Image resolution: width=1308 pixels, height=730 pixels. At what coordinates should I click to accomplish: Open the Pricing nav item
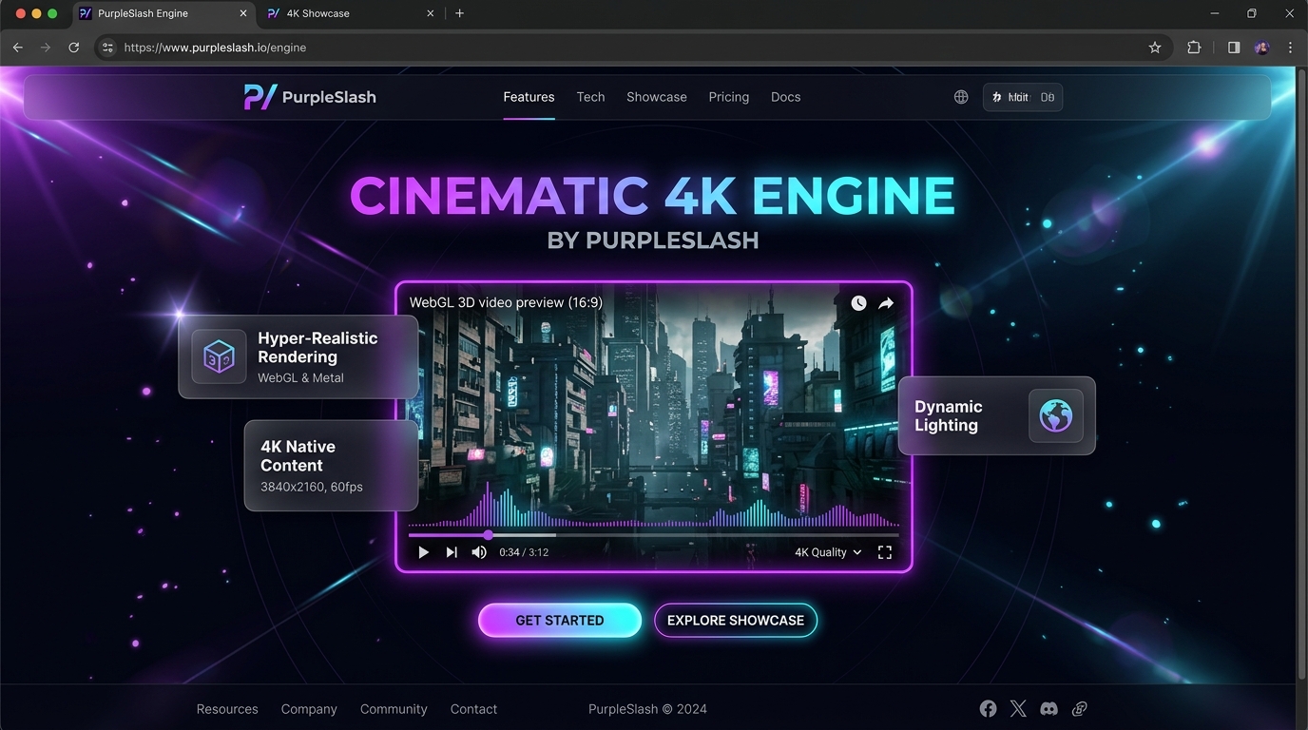click(729, 97)
